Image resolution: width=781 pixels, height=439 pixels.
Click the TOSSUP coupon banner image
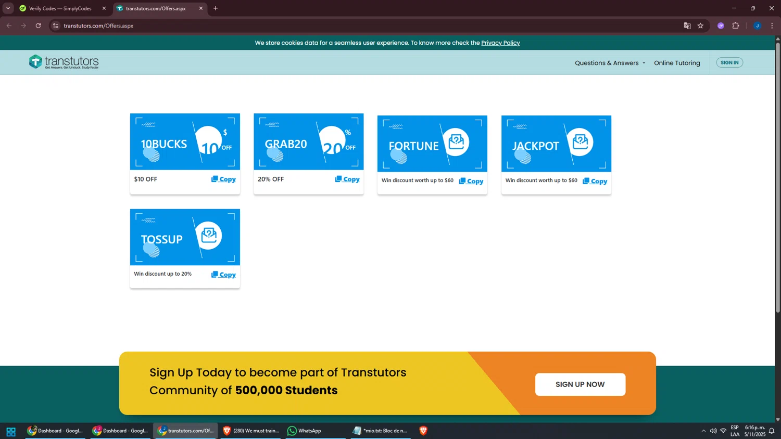click(185, 237)
